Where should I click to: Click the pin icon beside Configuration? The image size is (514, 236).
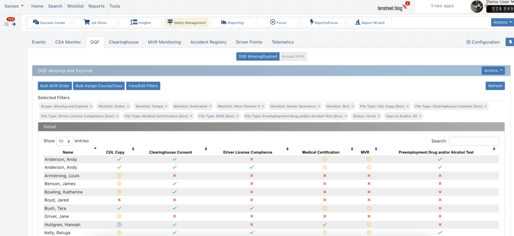pyautogui.click(x=510, y=42)
